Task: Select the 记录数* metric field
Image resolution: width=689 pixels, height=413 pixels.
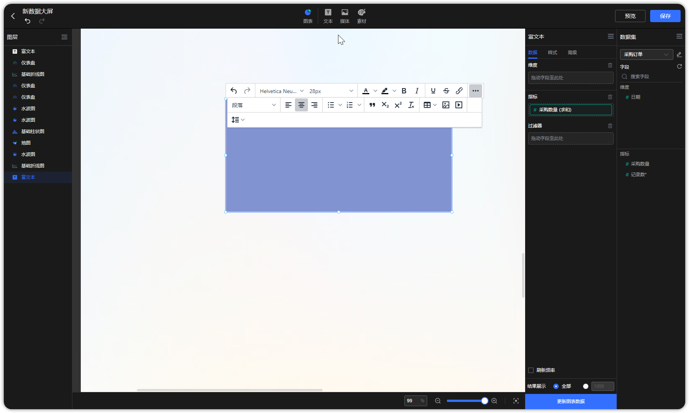Action: point(639,175)
